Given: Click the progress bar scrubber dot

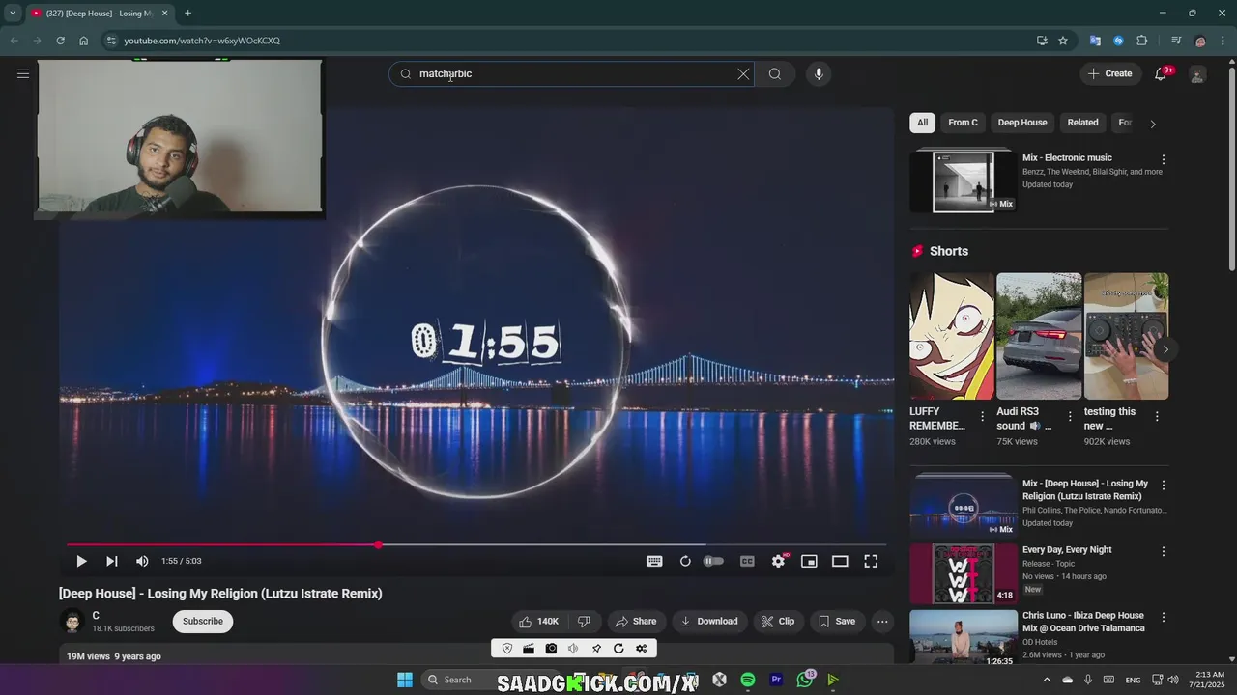Looking at the screenshot, I should (x=379, y=545).
